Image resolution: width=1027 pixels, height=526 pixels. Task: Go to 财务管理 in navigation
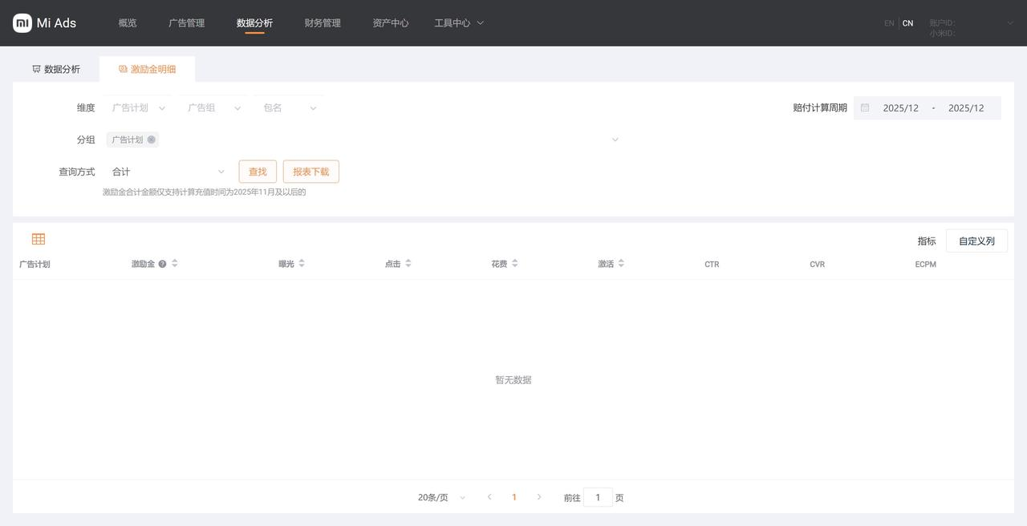[323, 23]
